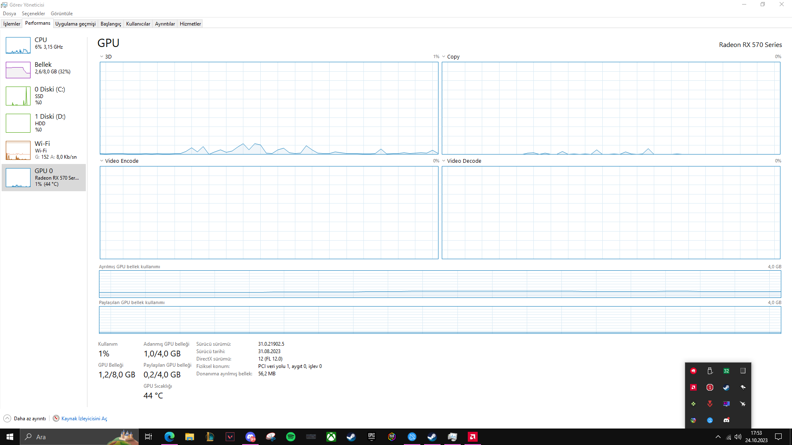The height and width of the screenshot is (445, 792).
Task: Select the CPU performance thumbnail
Action: pyautogui.click(x=18, y=45)
